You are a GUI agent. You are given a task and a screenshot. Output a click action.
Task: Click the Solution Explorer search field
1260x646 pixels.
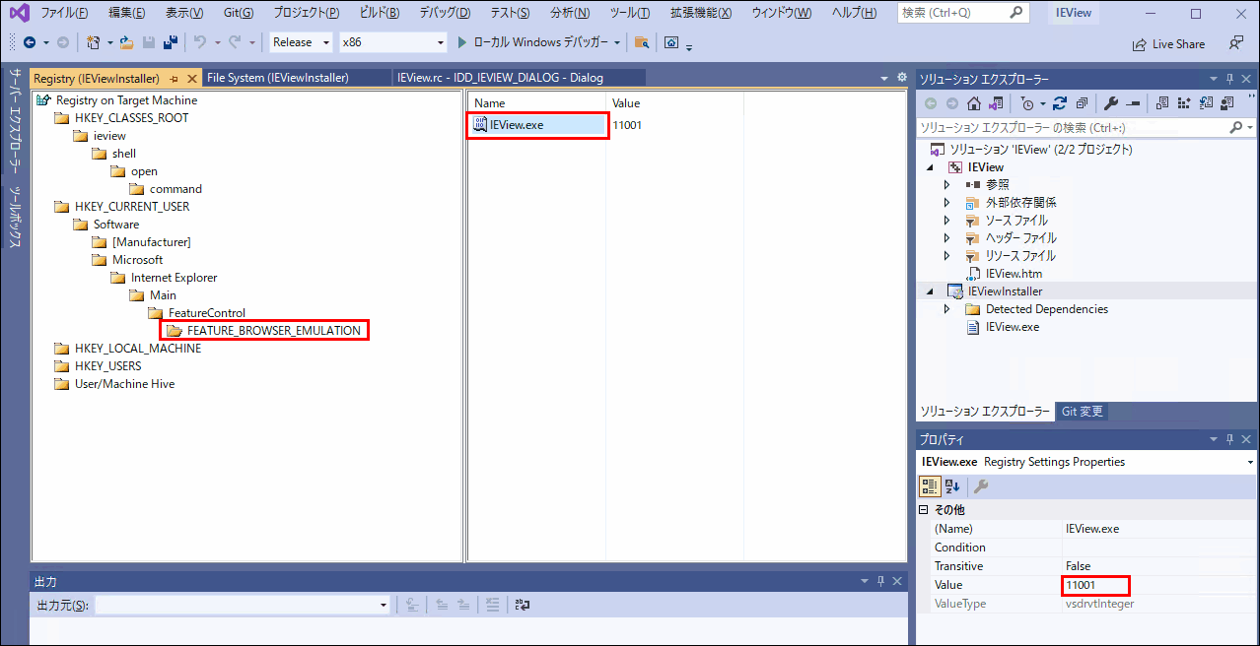click(x=1072, y=128)
